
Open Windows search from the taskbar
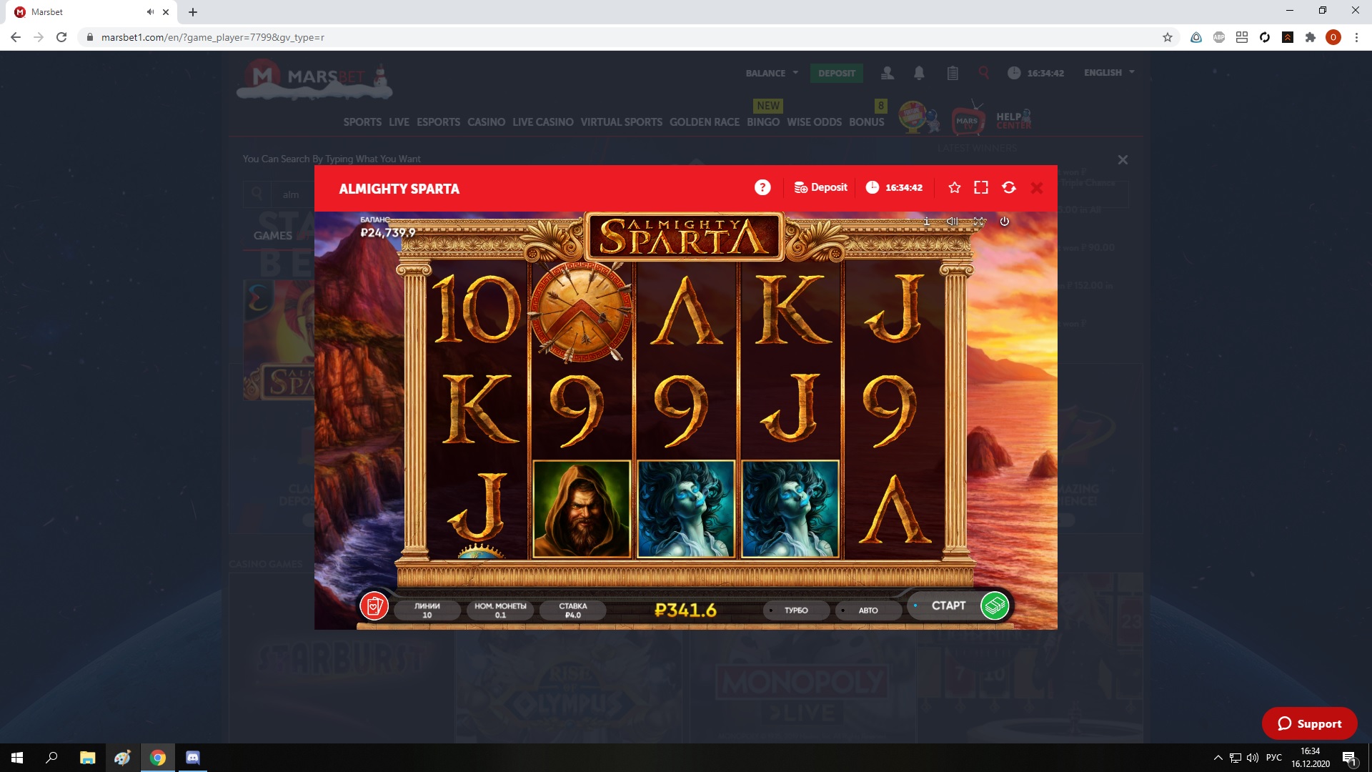click(52, 758)
